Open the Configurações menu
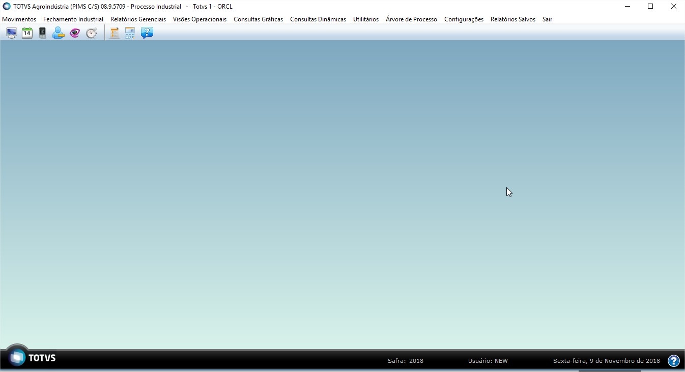 (464, 19)
